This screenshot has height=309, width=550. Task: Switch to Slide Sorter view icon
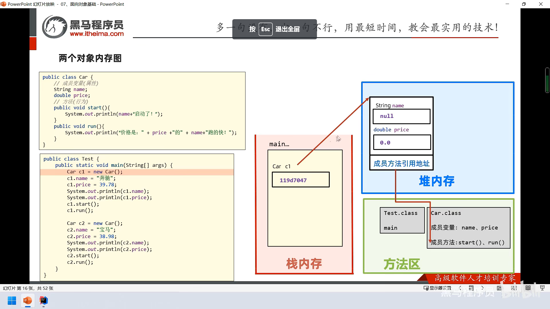point(514,288)
